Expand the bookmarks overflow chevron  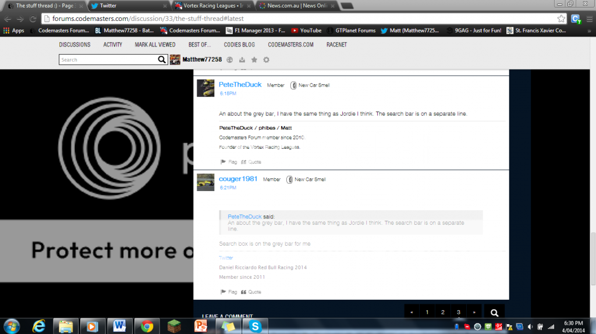(x=589, y=31)
